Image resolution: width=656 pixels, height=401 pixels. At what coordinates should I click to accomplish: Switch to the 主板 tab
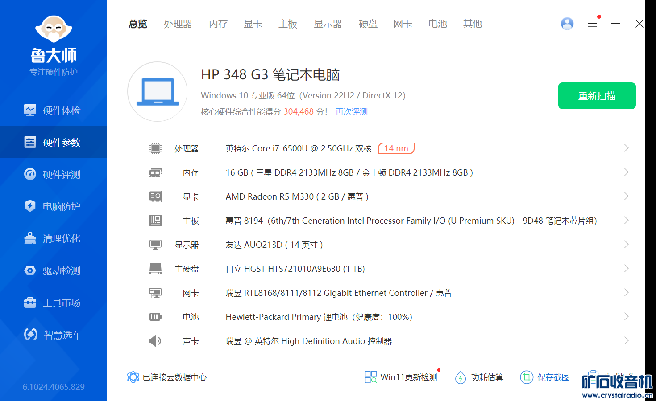click(288, 24)
